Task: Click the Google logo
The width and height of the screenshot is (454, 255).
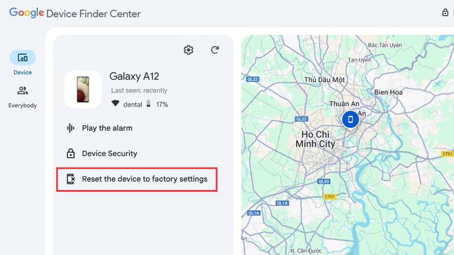Action: pyautogui.click(x=27, y=13)
